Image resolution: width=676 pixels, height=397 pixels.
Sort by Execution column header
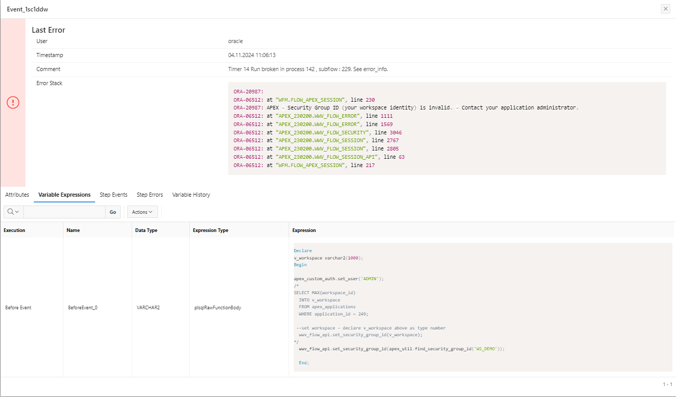pyautogui.click(x=15, y=230)
